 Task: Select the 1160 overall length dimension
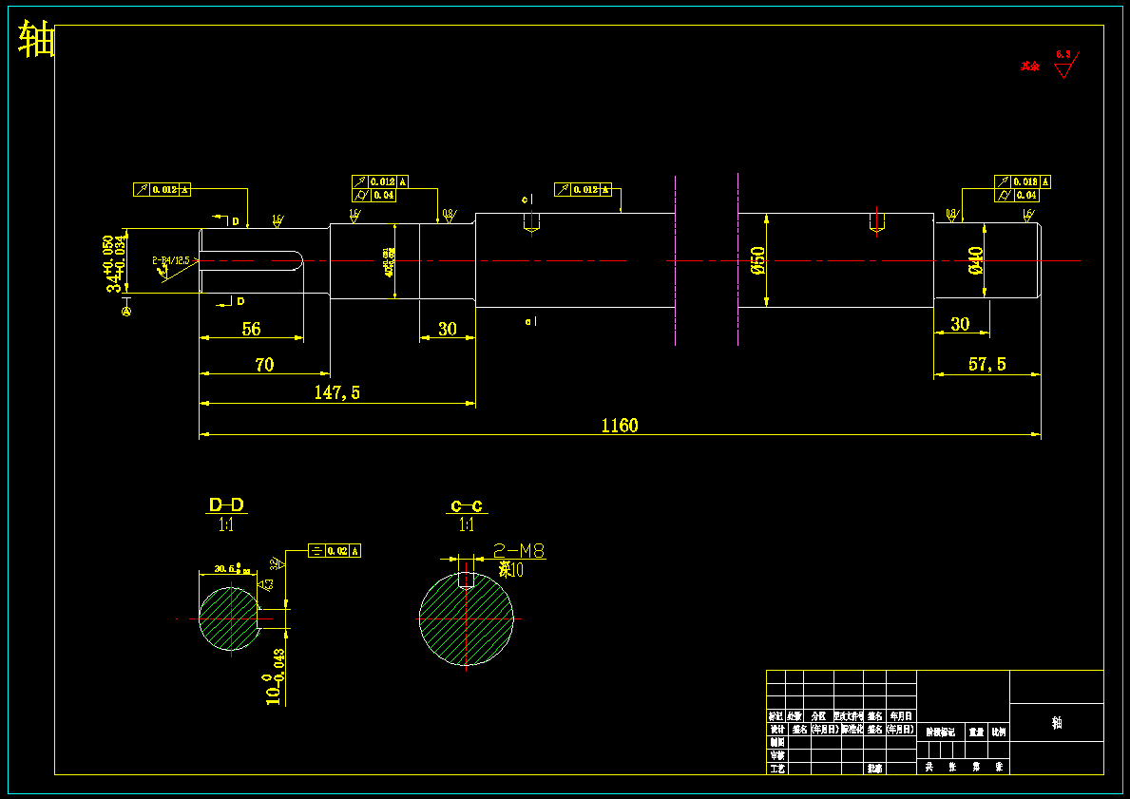click(x=620, y=425)
